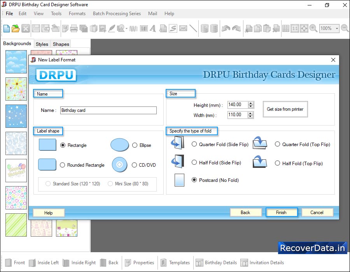350x272 pixels.
Task: Select the Rectangle label shape radio
Action: (x=63, y=145)
